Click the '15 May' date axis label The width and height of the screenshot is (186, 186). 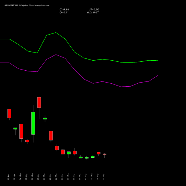[x=74, y=177]
